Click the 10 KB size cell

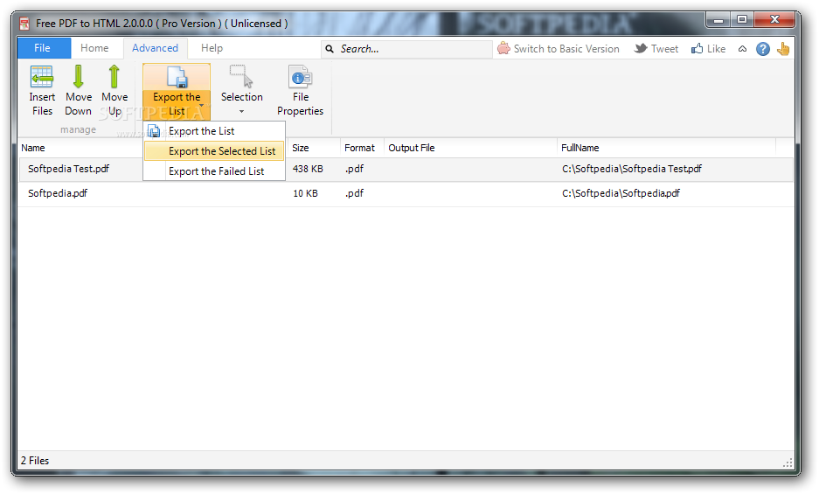(x=305, y=193)
